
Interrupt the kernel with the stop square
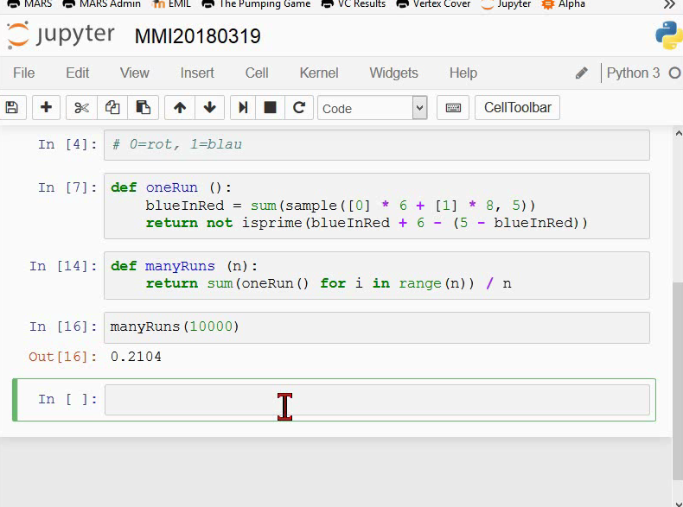pyautogui.click(x=271, y=107)
